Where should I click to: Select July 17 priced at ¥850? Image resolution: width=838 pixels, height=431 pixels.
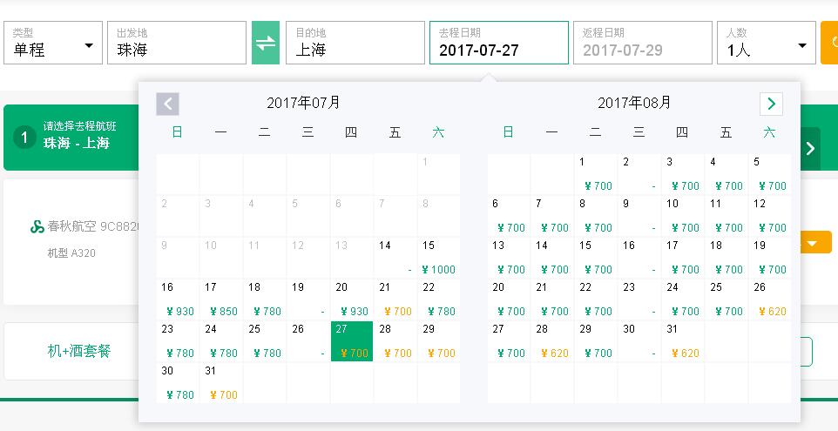tap(220, 300)
